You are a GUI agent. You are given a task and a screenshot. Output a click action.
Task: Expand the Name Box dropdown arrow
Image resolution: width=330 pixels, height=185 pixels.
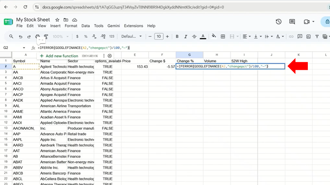pos(24,48)
